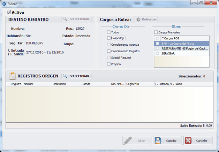Sort by the Segmento column header
Image resolution: width=219 pixels, height=152 pixels.
click(x=140, y=84)
